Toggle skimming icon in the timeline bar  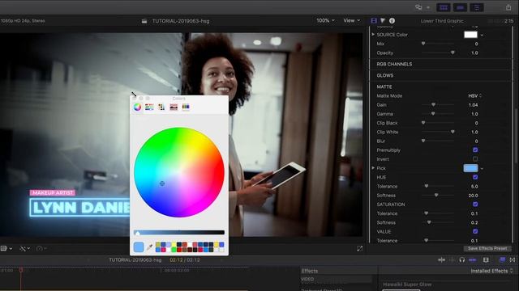(441, 260)
